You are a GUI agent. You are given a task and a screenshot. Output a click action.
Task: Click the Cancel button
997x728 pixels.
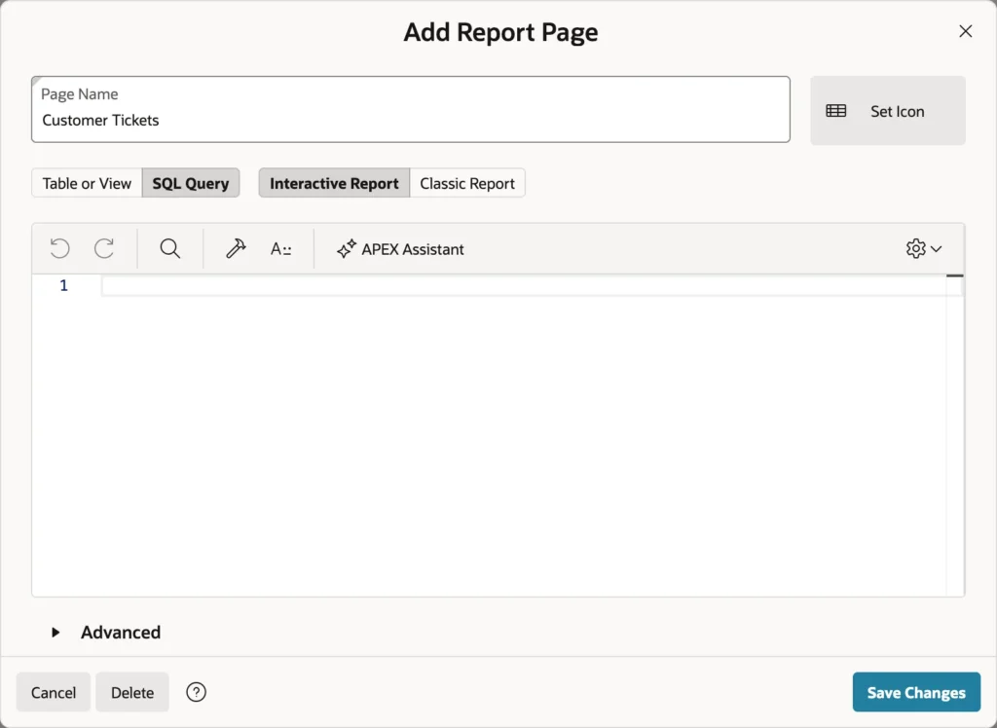click(x=54, y=692)
